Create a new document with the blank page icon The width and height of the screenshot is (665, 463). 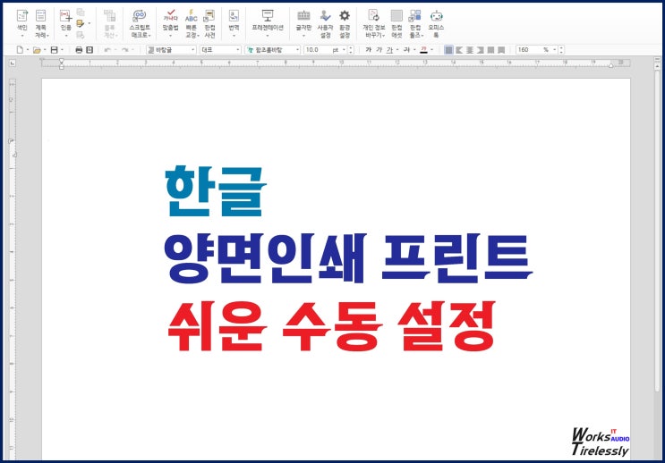click(x=20, y=50)
